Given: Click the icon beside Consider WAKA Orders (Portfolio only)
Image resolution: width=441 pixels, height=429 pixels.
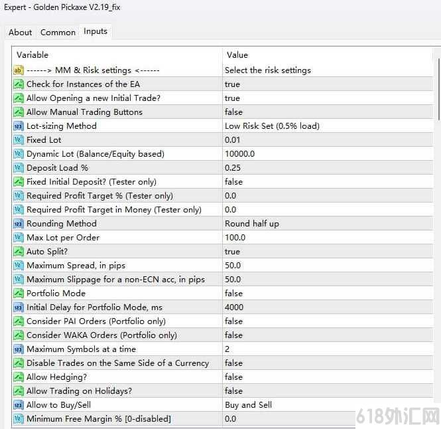Looking at the screenshot, I should (19, 335).
